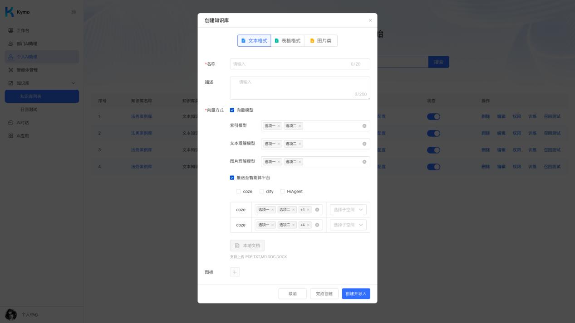
Task: Open the 图片理解模型 multi-select box
Action: point(315,162)
